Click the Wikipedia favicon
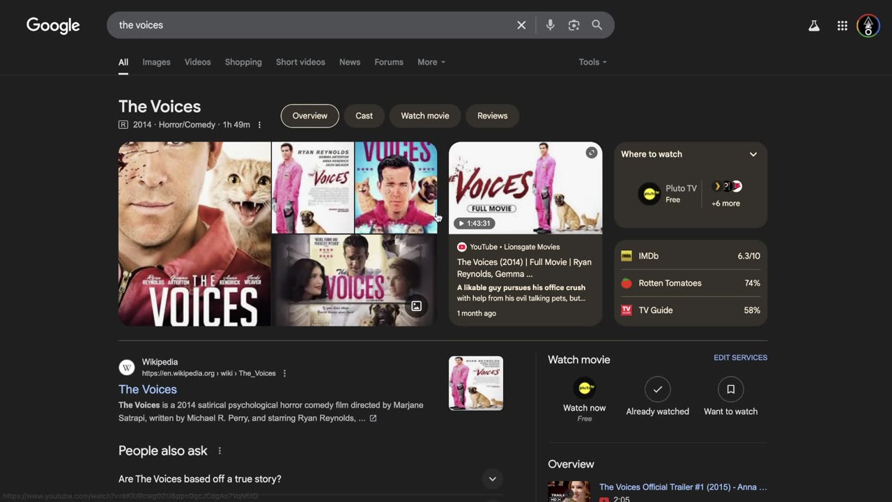The width and height of the screenshot is (892, 502). coord(127,367)
